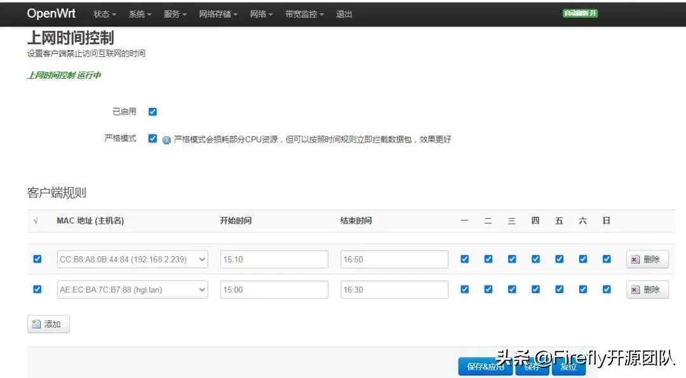Expand the 网络 menu in the navigation bar
686x378 pixels.
point(260,14)
